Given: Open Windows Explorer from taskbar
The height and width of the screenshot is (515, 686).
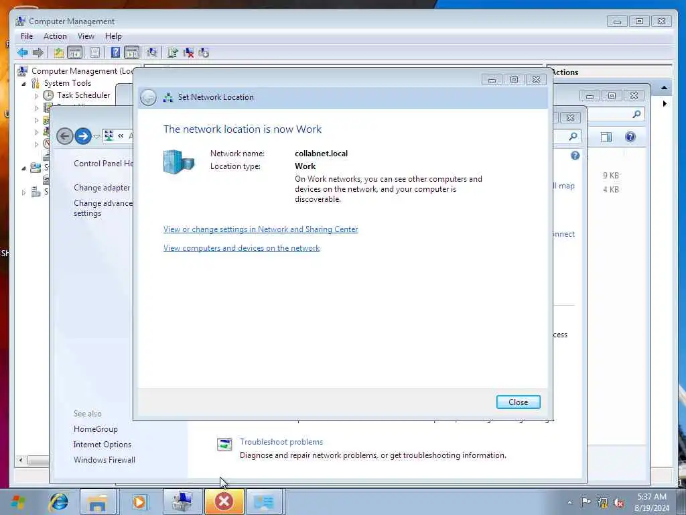Looking at the screenshot, I should (98, 502).
